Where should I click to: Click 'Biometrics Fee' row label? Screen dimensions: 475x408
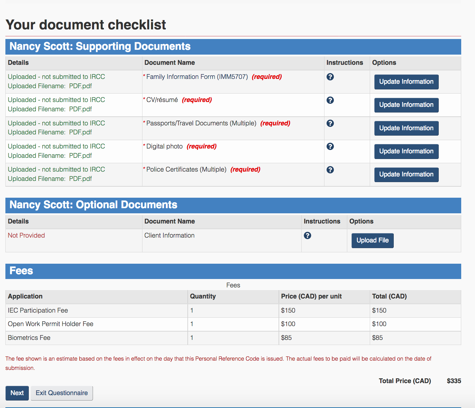29,338
